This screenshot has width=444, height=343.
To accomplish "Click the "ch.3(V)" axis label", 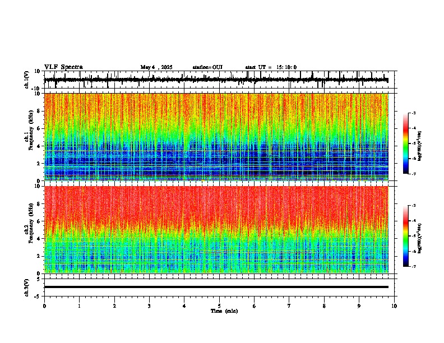I will [x=27, y=288].
